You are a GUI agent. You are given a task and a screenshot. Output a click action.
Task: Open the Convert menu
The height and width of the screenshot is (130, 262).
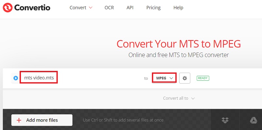(x=81, y=8)
